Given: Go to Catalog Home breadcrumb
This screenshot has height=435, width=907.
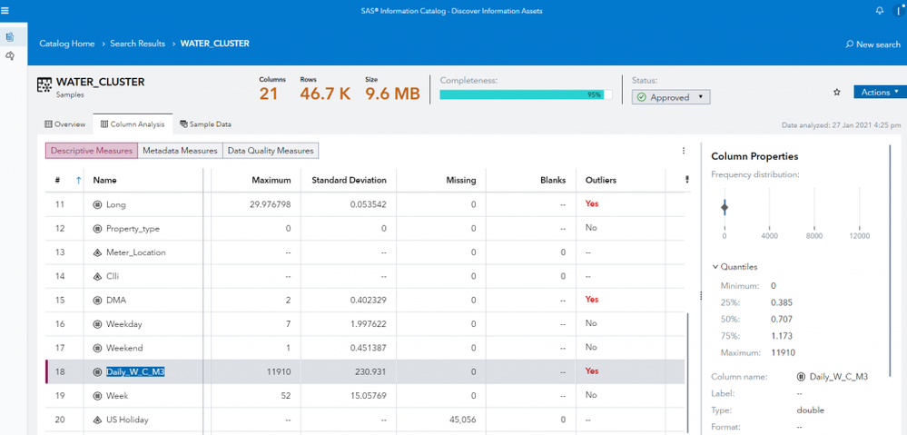Looking at the screenshot, I should (66, 44).
